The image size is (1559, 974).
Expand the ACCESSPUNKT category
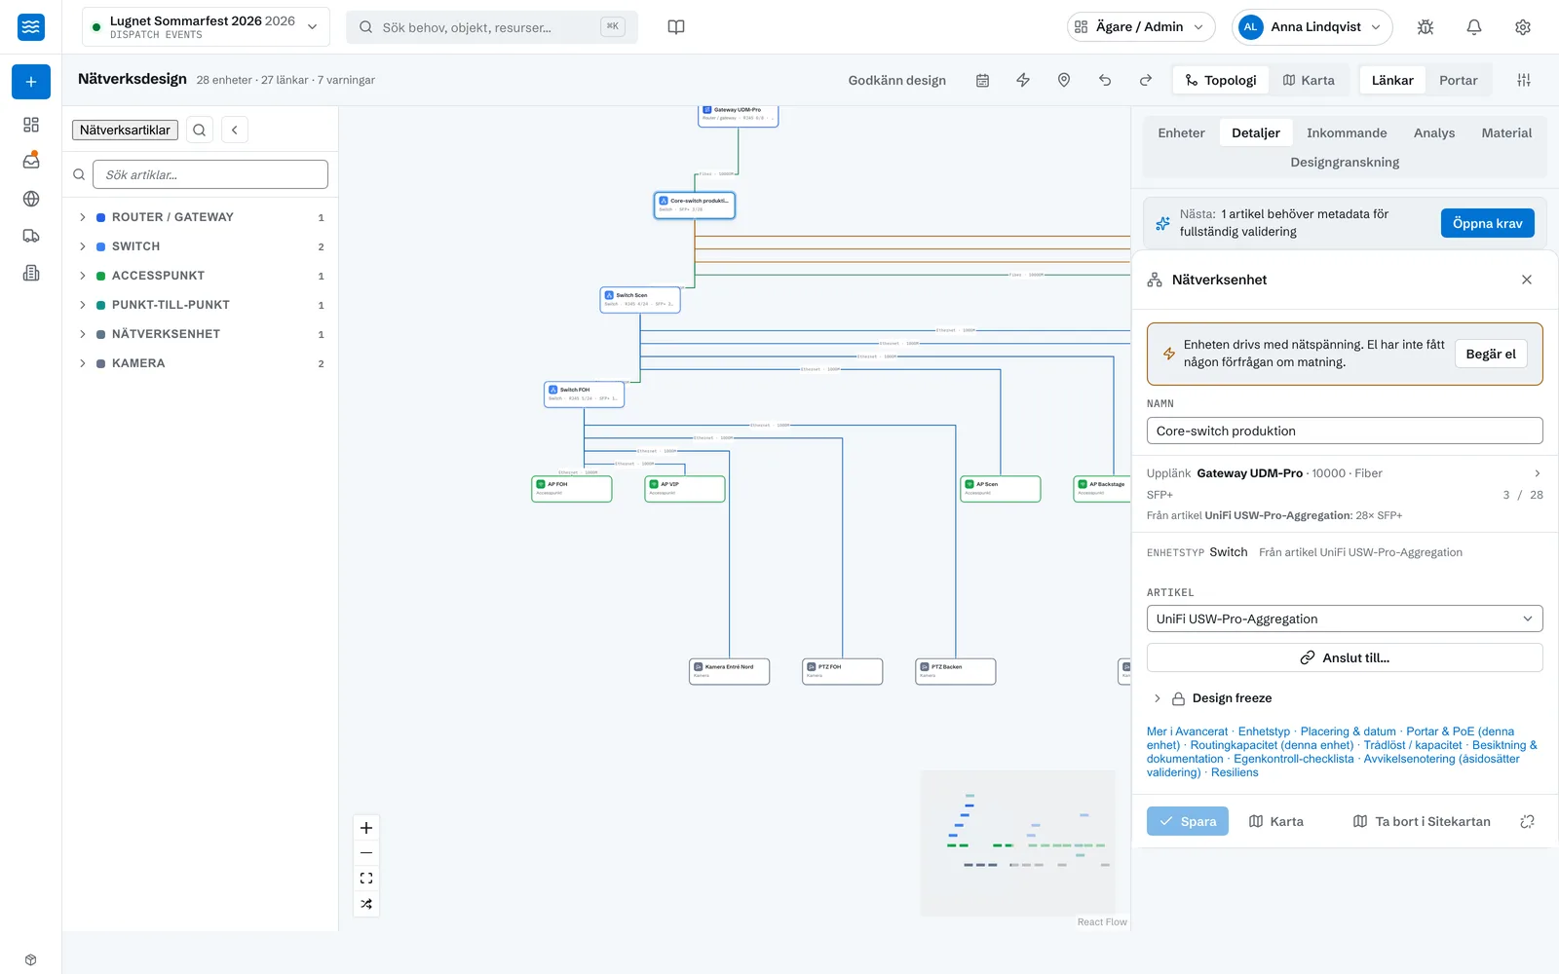[202, 276]
